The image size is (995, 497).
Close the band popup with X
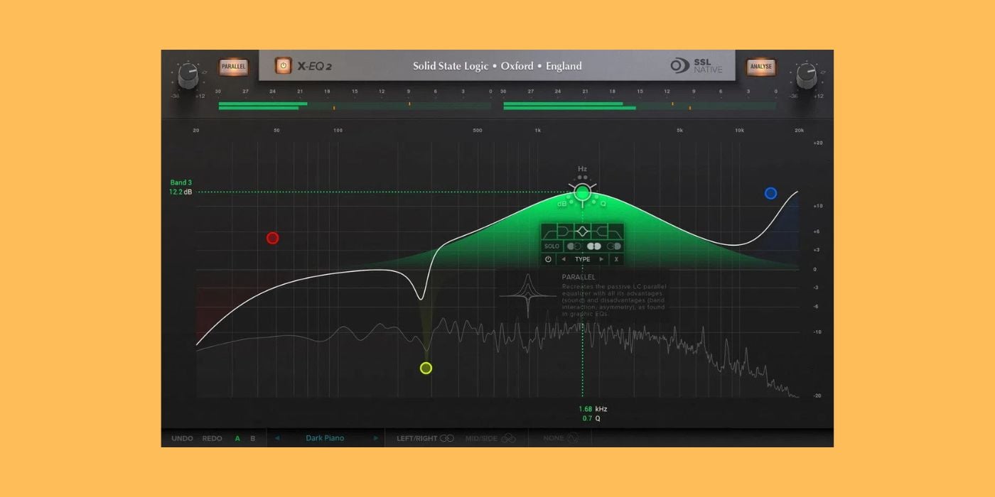pyautogui.click(x=616, y=259)
